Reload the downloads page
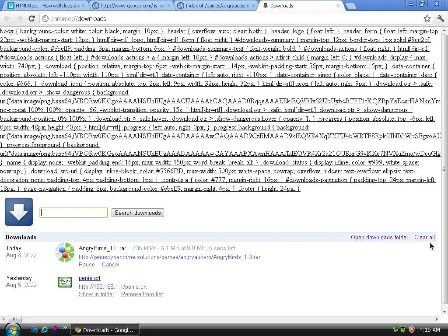448x336 pixels. coord(31,19)
